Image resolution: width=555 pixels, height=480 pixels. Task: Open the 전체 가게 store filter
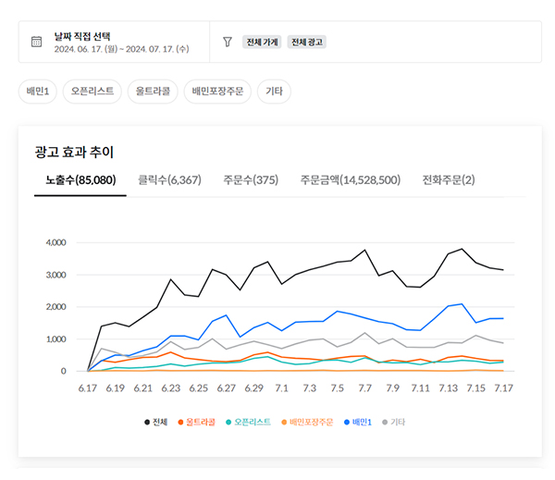(x=262, y=43)
